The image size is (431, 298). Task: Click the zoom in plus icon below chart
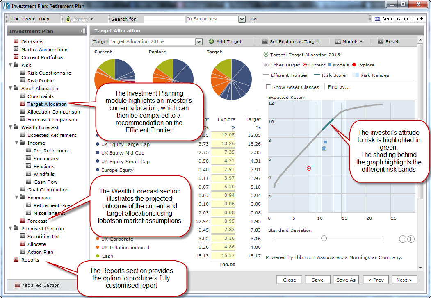pyautogui.click(x=410, y=239)
